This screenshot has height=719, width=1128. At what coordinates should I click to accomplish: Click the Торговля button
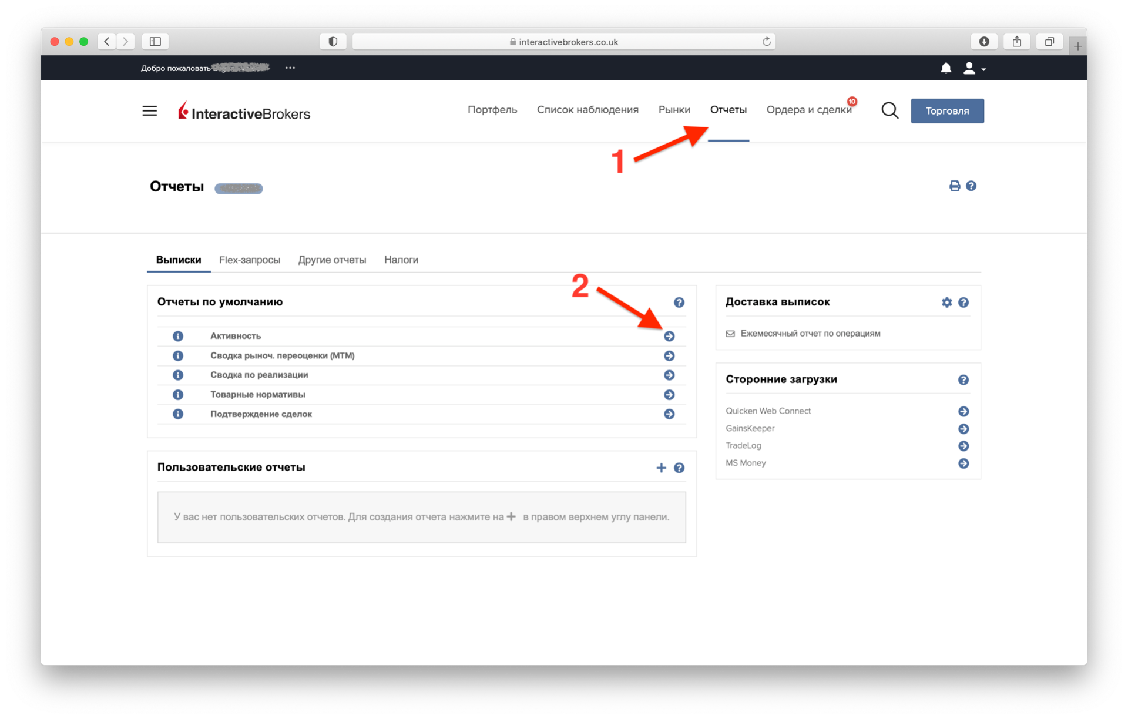(x=947, y=111)
